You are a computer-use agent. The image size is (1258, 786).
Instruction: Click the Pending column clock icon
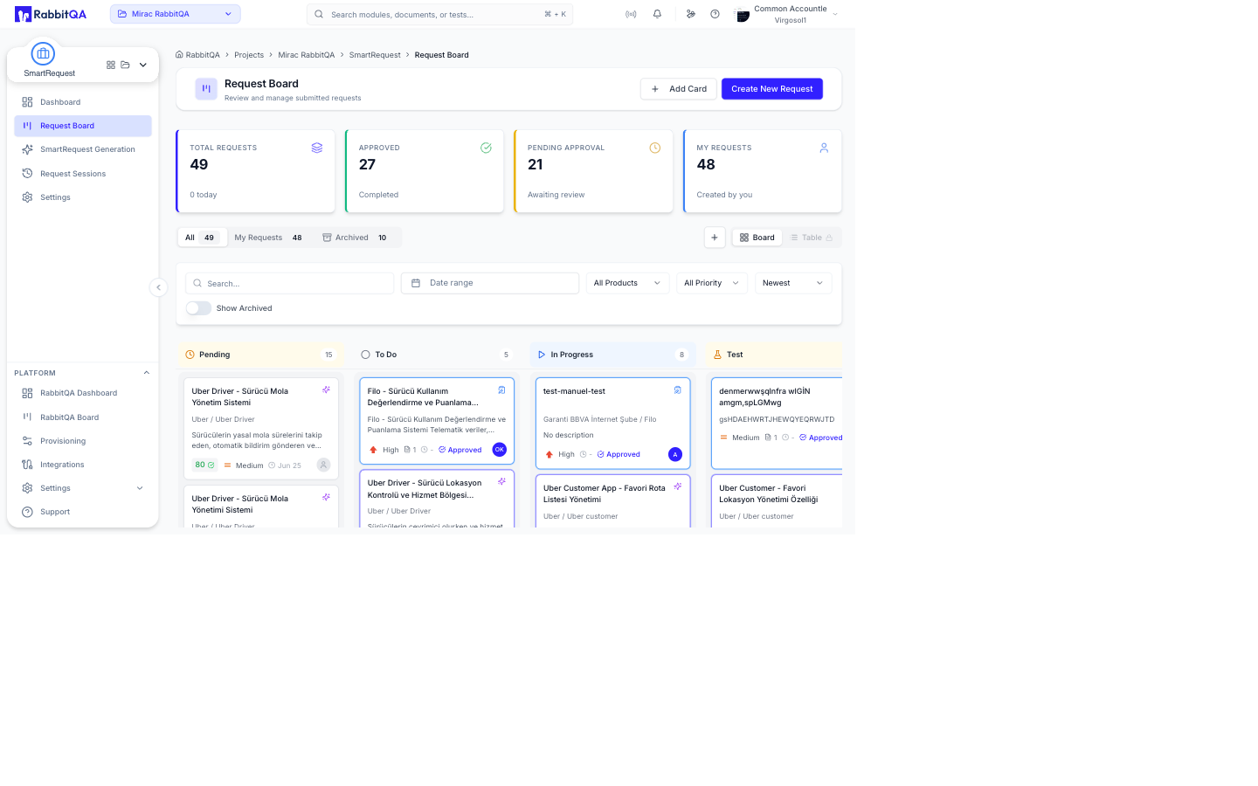190,355
